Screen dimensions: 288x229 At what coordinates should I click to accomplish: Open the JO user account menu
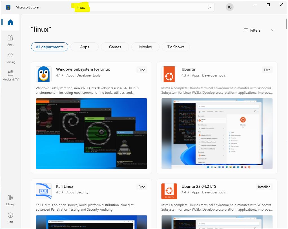click(x=229, y=7)
